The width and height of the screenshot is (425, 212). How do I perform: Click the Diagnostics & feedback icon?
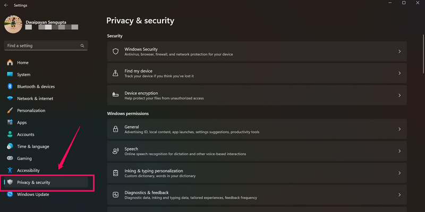(x=115, y=195)
